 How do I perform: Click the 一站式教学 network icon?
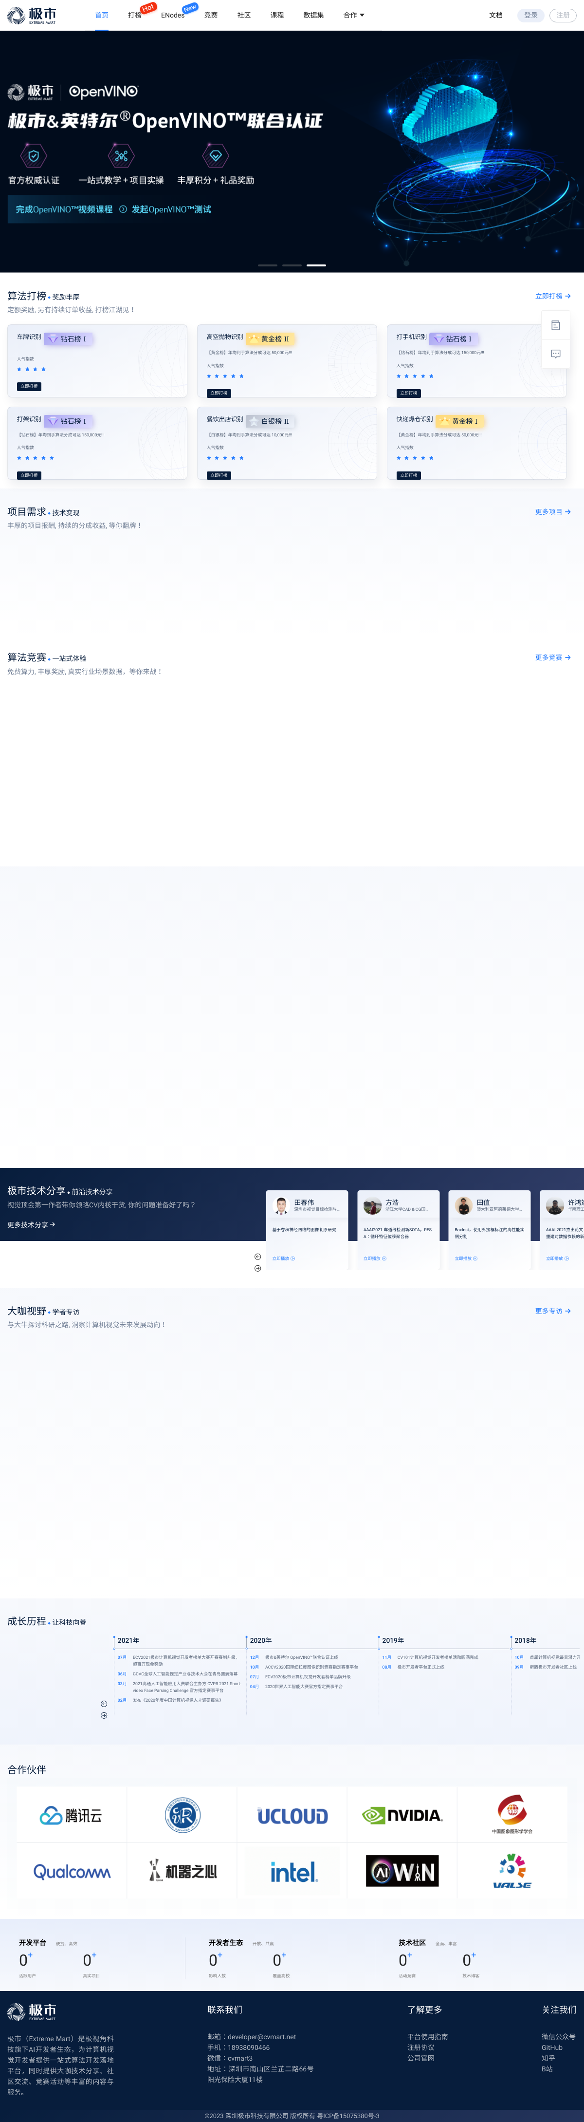(x=121, y=155)
